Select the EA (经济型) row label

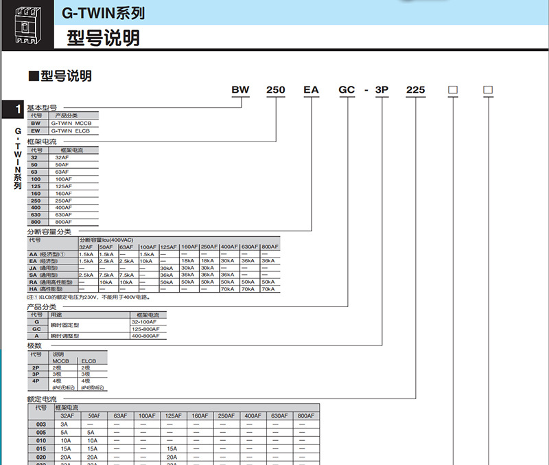[x=43, y=261]
